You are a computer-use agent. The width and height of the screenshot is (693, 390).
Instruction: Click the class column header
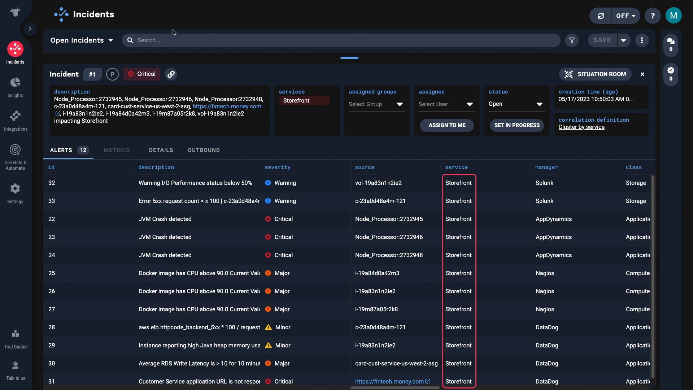[x=633, y=167]
